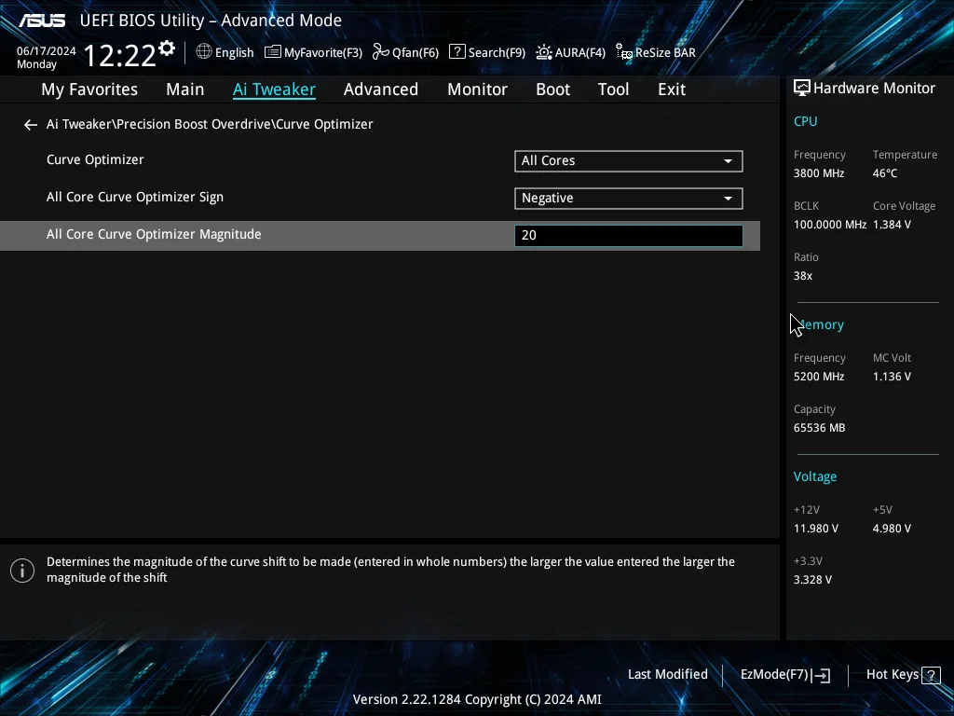Screen dimensions: 954x716
Task: Open the Exit tab
Action: pos(672,89)
